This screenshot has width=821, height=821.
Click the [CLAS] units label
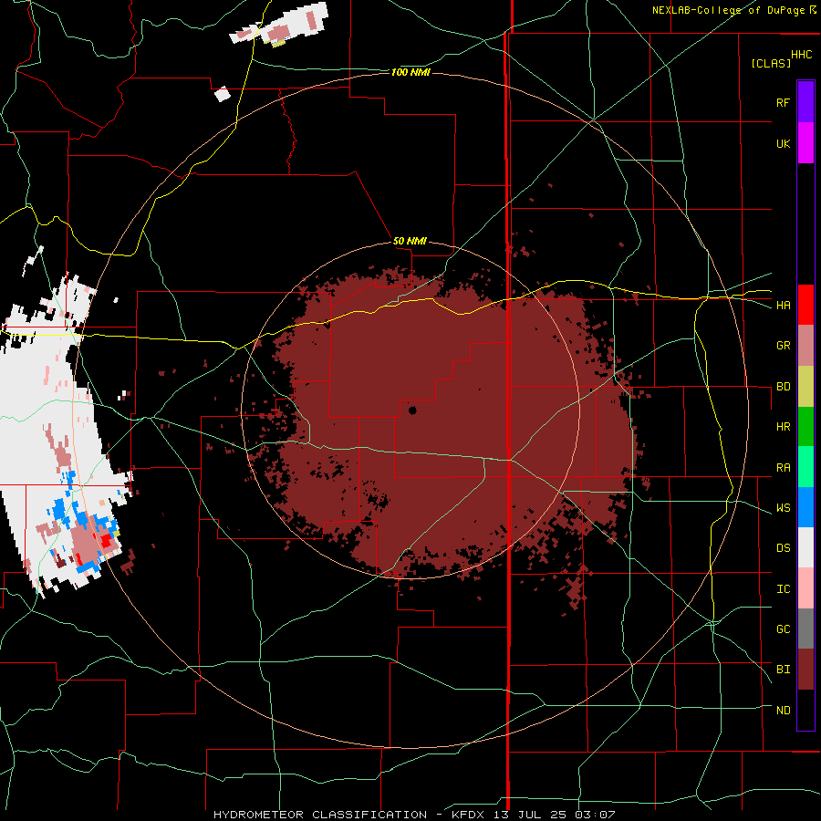pos(771,63)
